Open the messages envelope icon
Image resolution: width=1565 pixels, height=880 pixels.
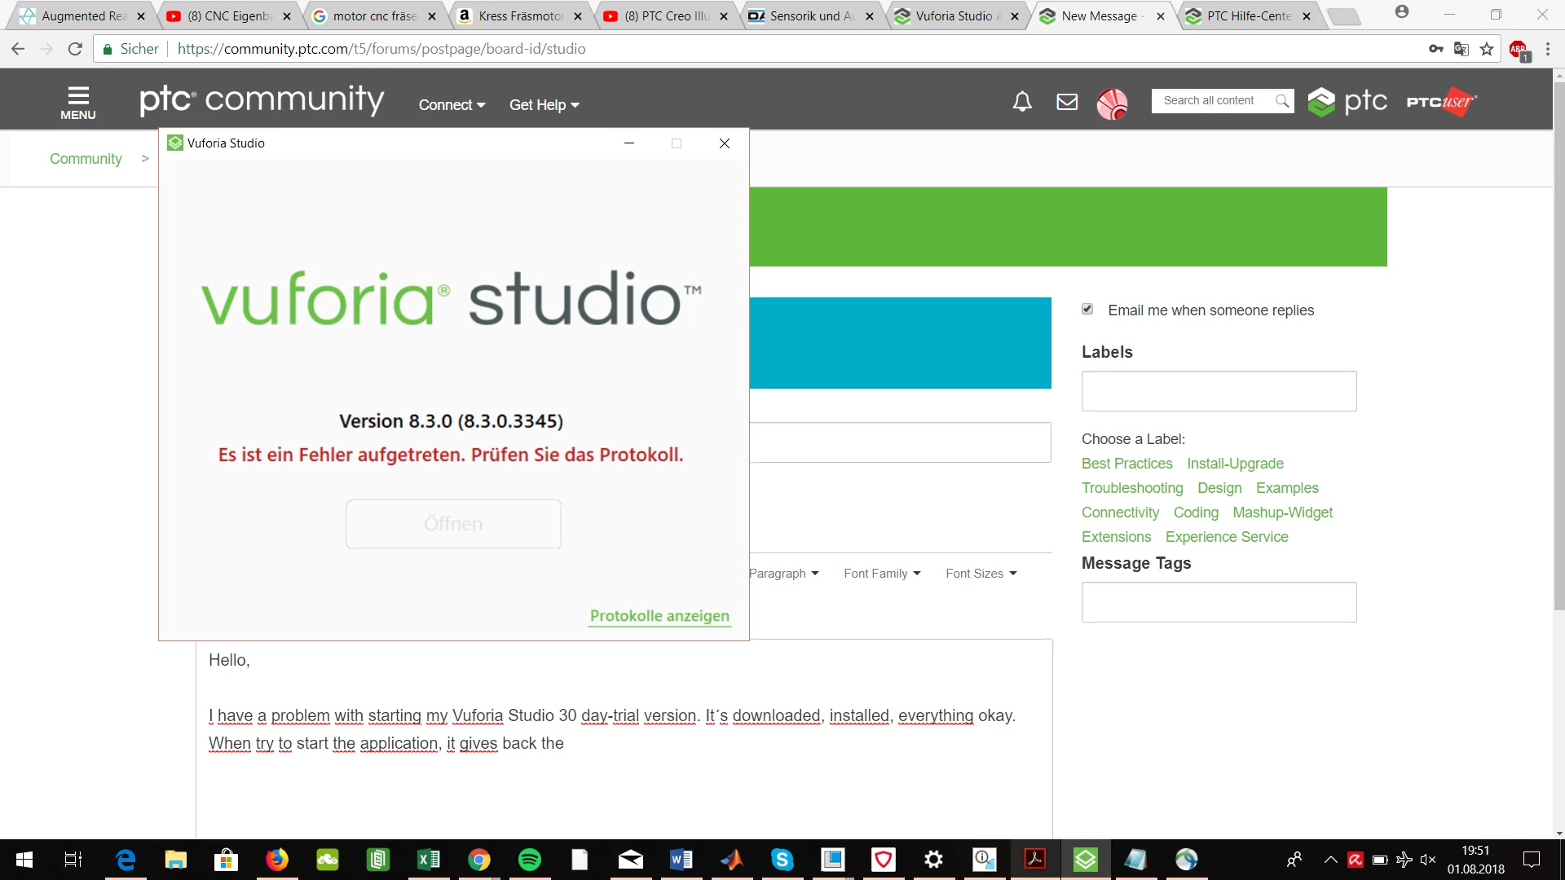1067,102
